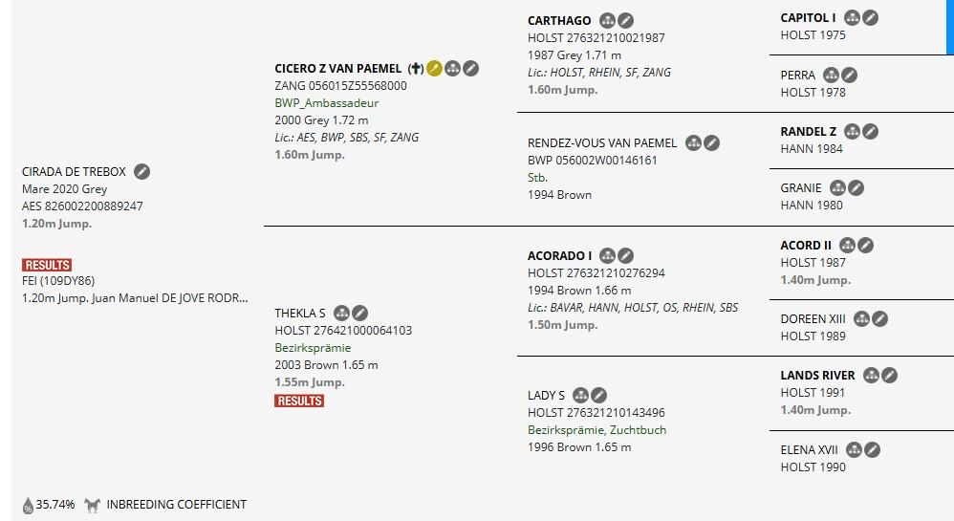954x521 pixels.
Task: Click the GRANIE horse name link
Action: click(801, 188)
